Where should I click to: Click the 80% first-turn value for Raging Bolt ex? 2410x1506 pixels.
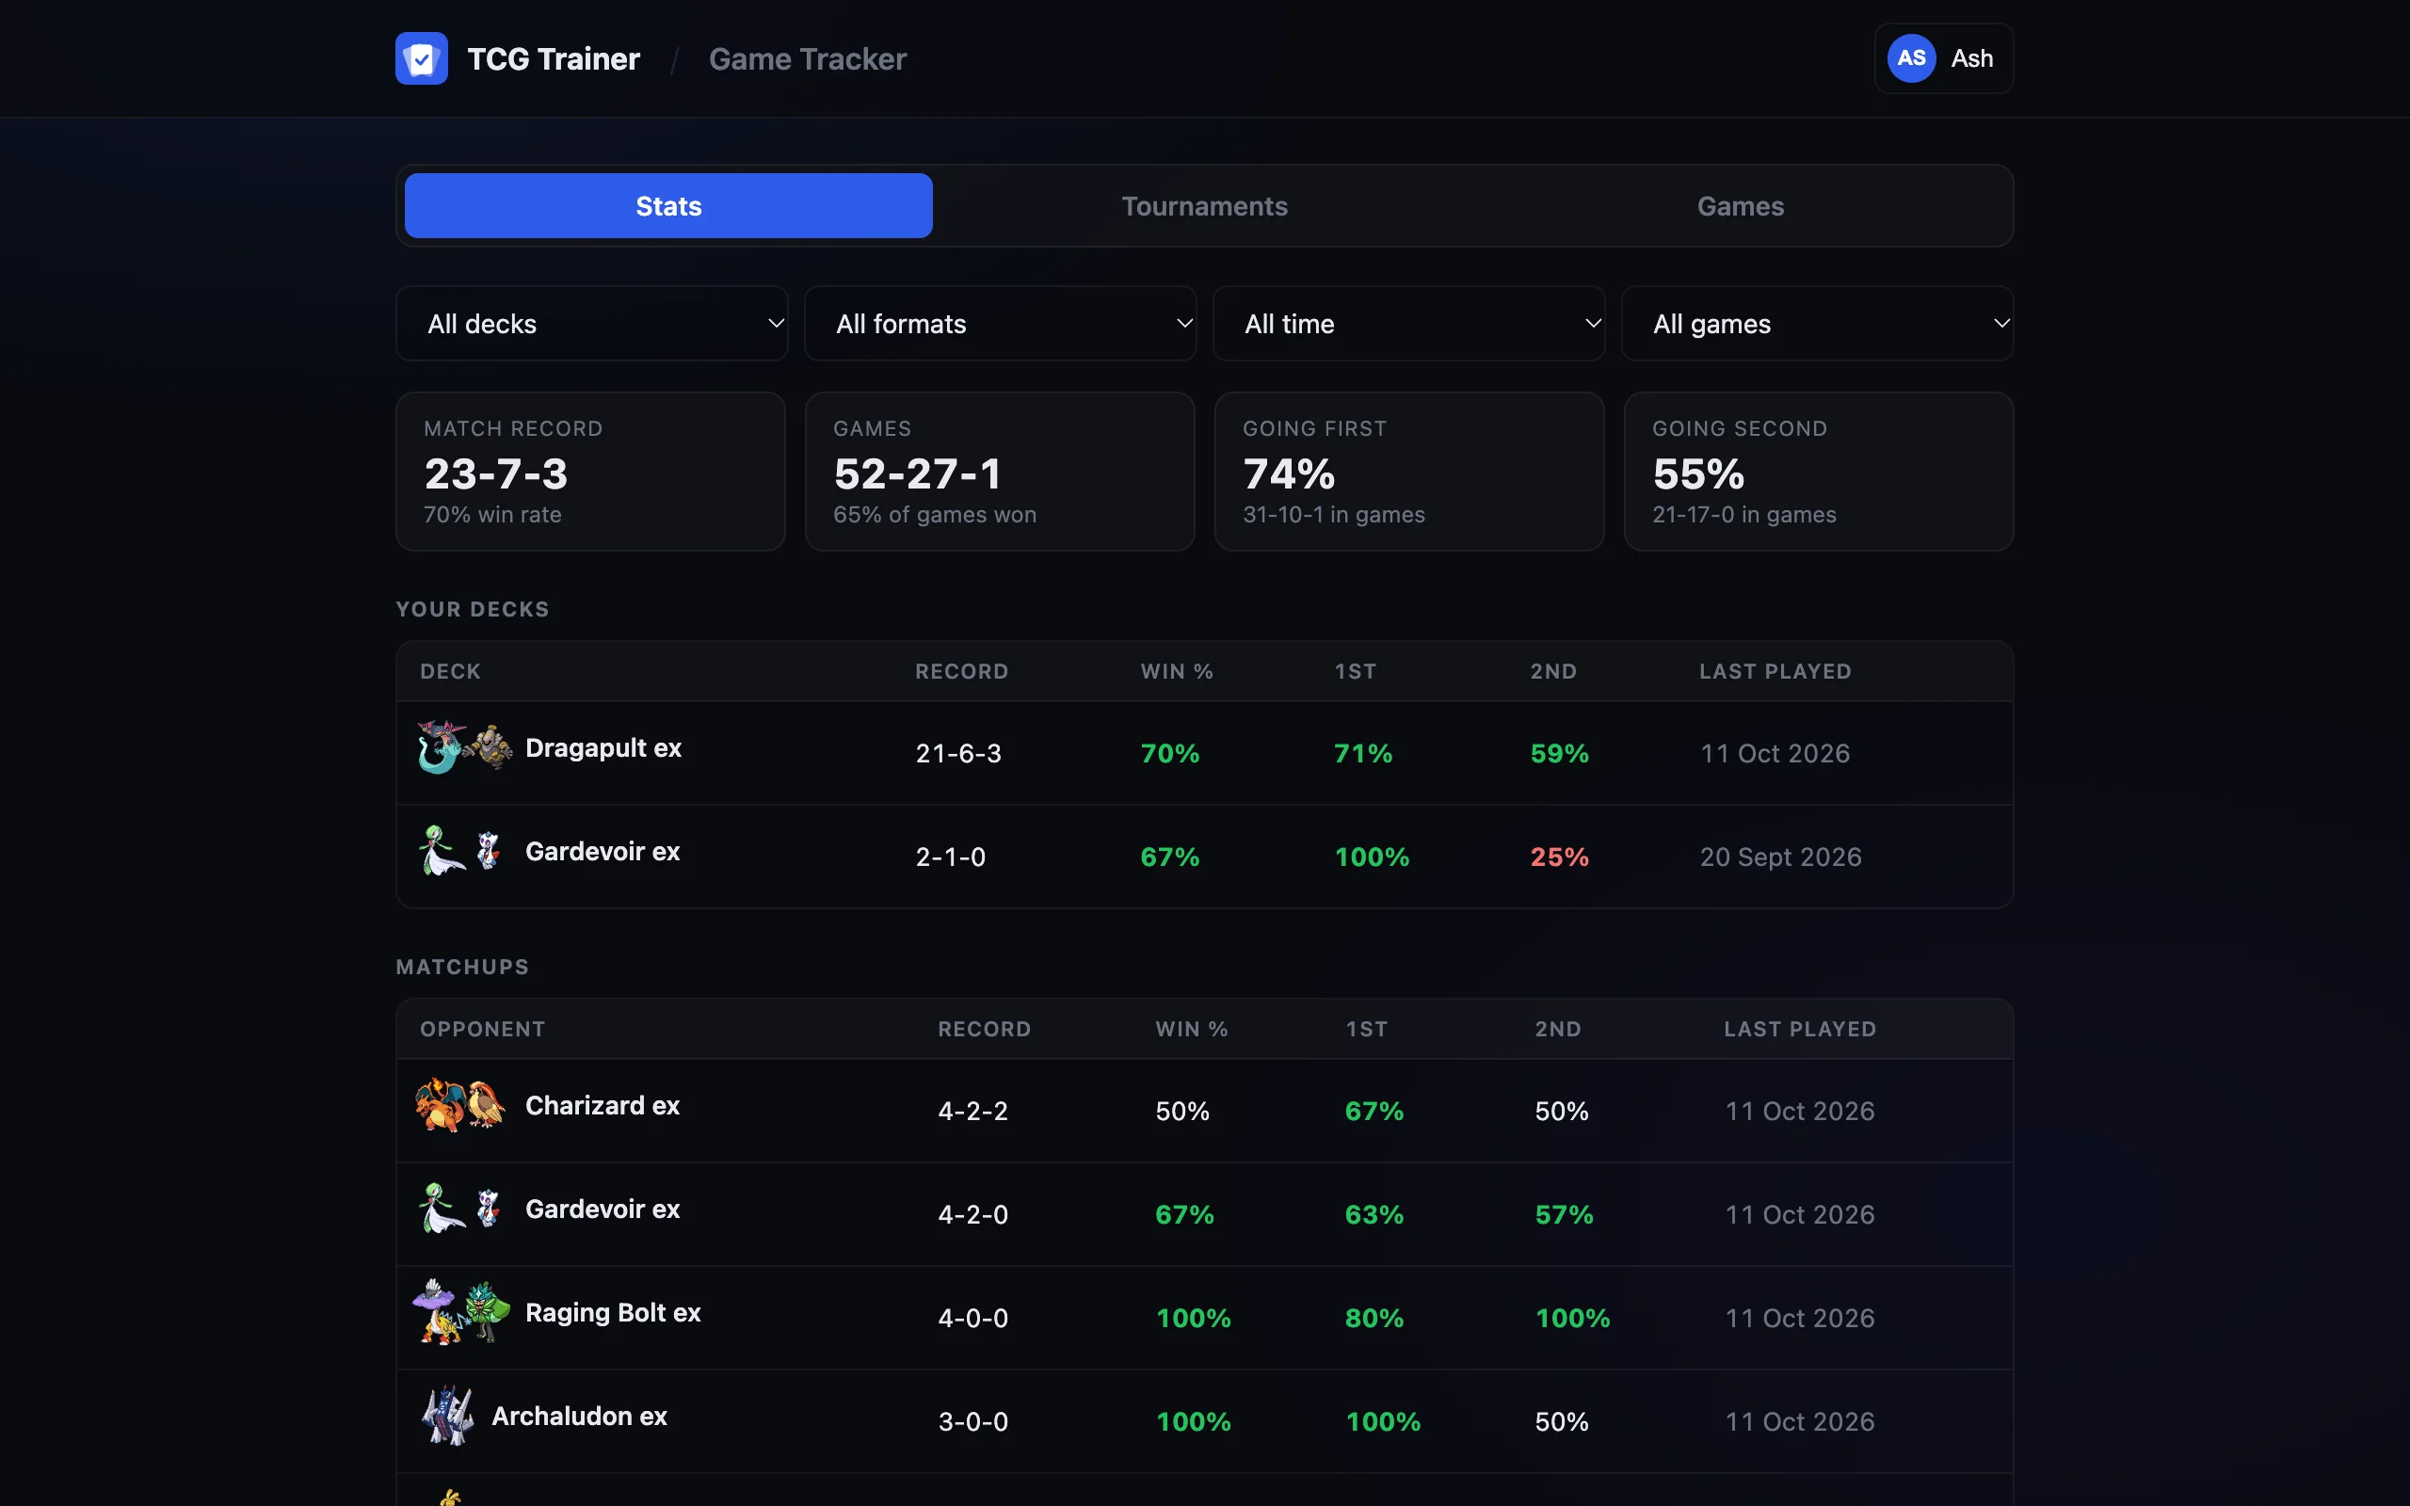point(1374,1319)
